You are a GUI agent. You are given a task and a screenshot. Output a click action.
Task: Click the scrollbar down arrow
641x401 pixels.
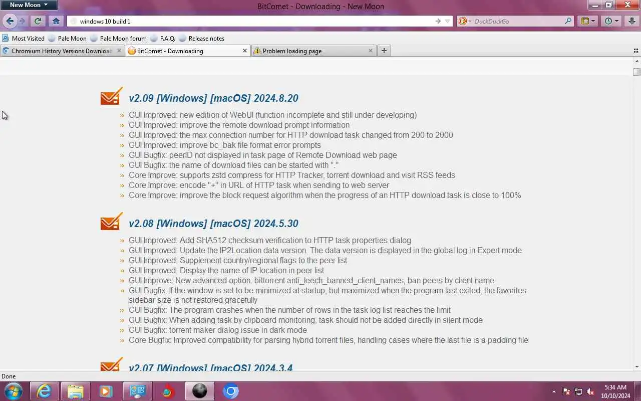[636, 366]
